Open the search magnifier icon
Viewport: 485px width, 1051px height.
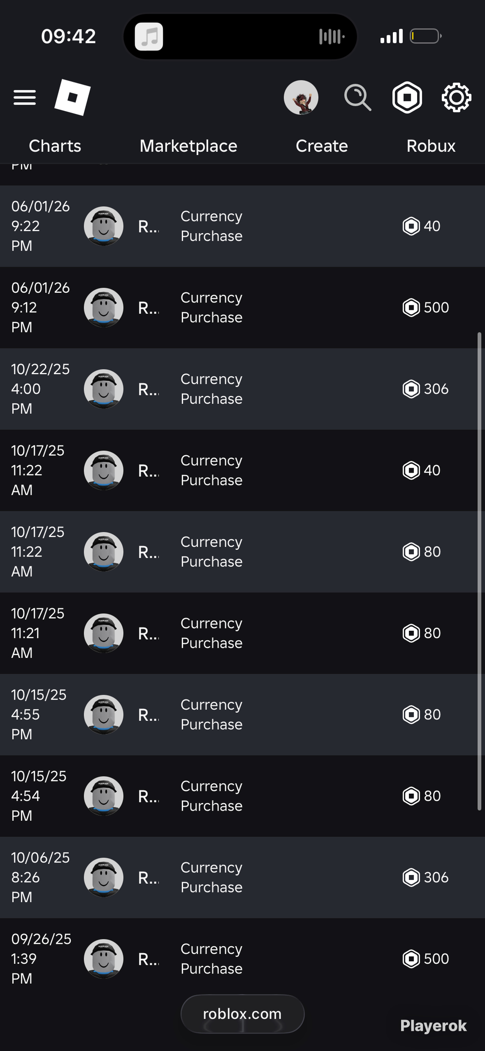pos(357,97)
